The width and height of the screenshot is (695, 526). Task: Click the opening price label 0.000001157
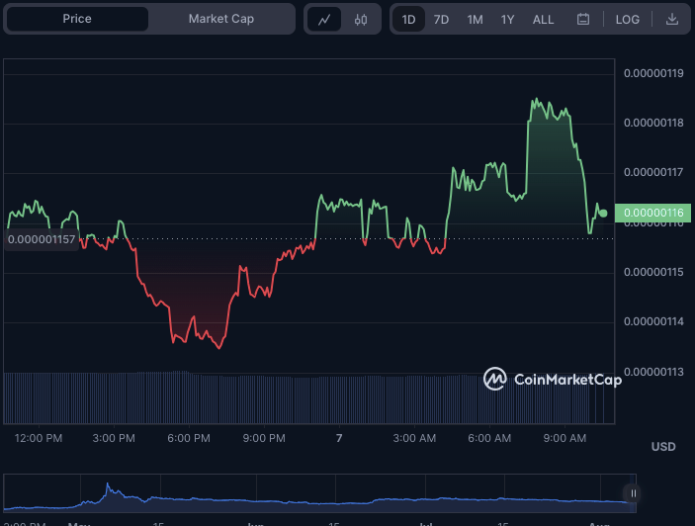[x=42, y=239]
